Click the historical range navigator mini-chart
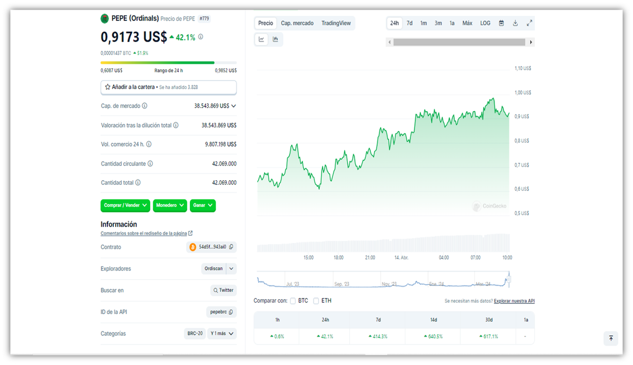This screenshot has height=365, width=633. [383, 280]
